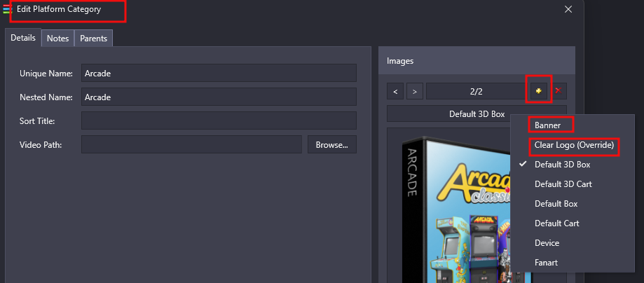Image resolution: width=644 pixels, height=283 pixels.
Task: Go to the next image with > button
Action: tap(415, 91)
